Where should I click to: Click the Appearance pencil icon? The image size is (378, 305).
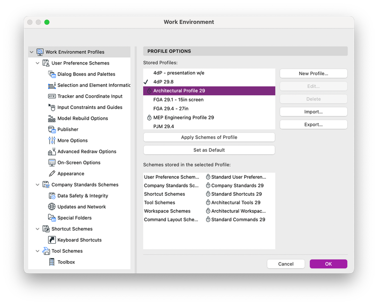pyautogui.click(x=52, y=173)
